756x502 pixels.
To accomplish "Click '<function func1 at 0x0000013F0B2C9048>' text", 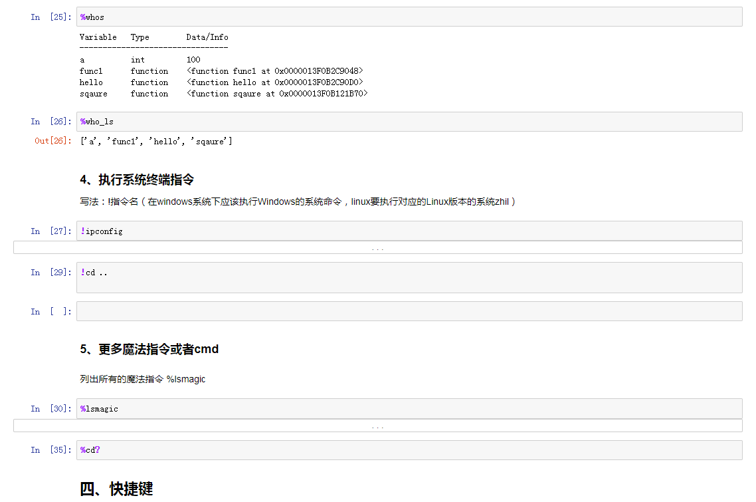I will pyautogui.click(x=275, y=71).
